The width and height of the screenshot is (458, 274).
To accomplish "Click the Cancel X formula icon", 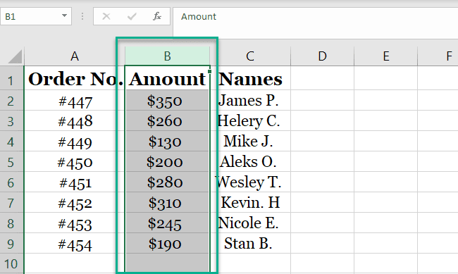I will pyautogui.click(x=106, y=16).
